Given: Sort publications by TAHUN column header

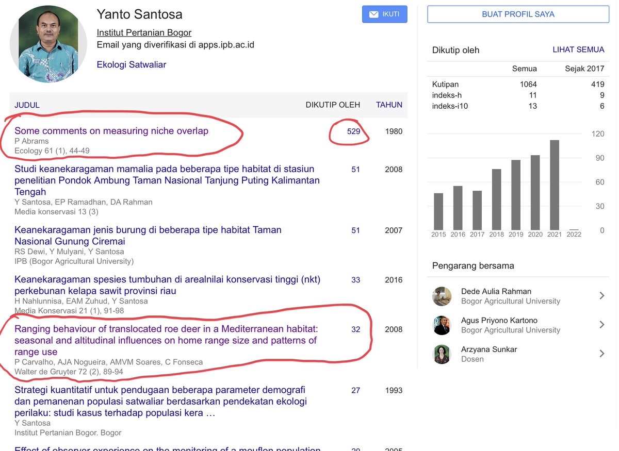Looking at the screenshot, I should pos(389,105).
